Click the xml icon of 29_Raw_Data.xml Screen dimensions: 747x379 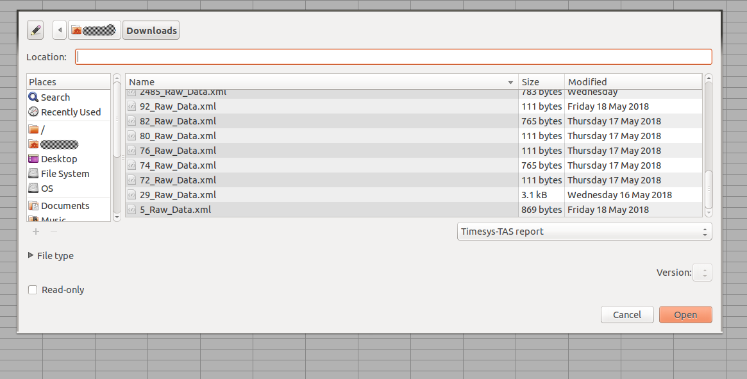132,195
